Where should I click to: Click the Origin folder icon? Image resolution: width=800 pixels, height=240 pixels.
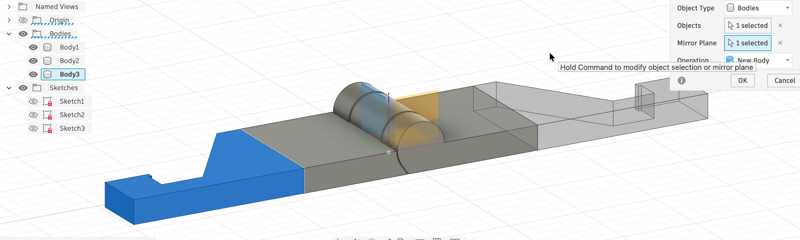[37, 20]
